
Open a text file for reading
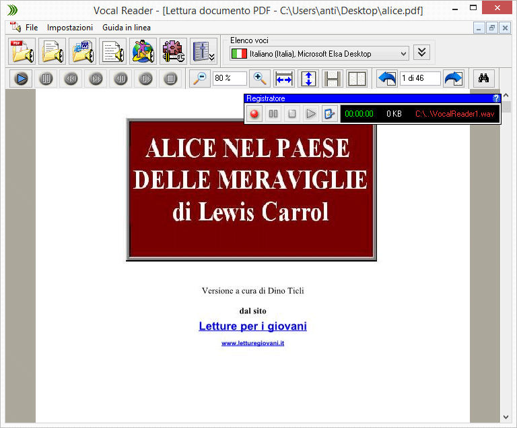(52, 51)
